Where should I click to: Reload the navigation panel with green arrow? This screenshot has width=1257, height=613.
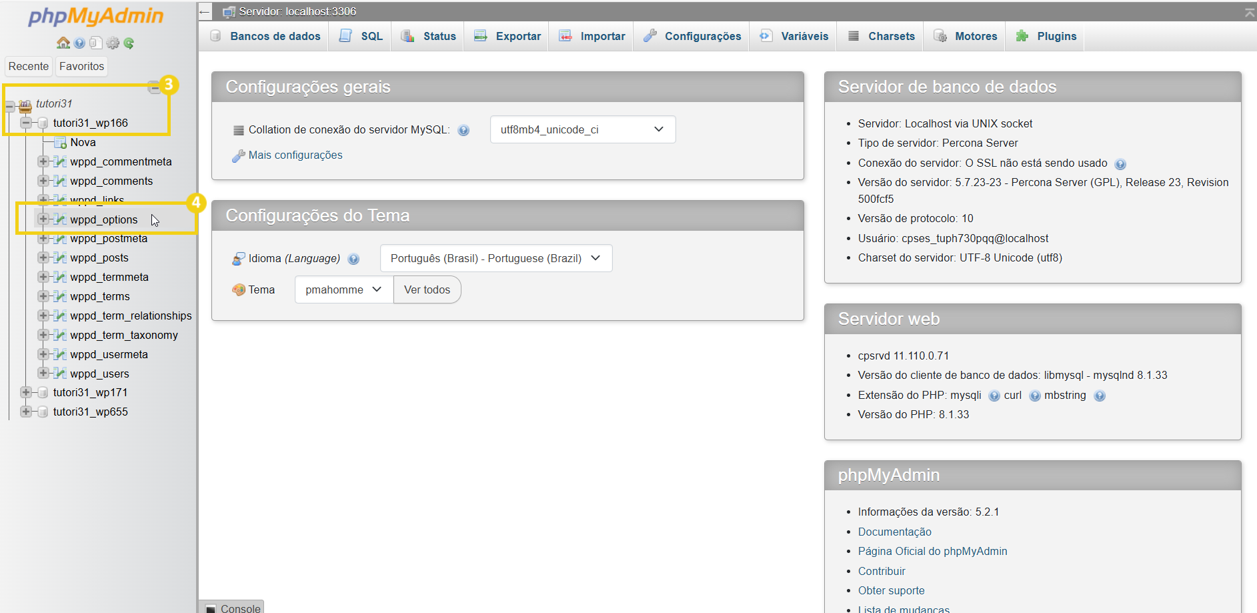click(129, 43)
